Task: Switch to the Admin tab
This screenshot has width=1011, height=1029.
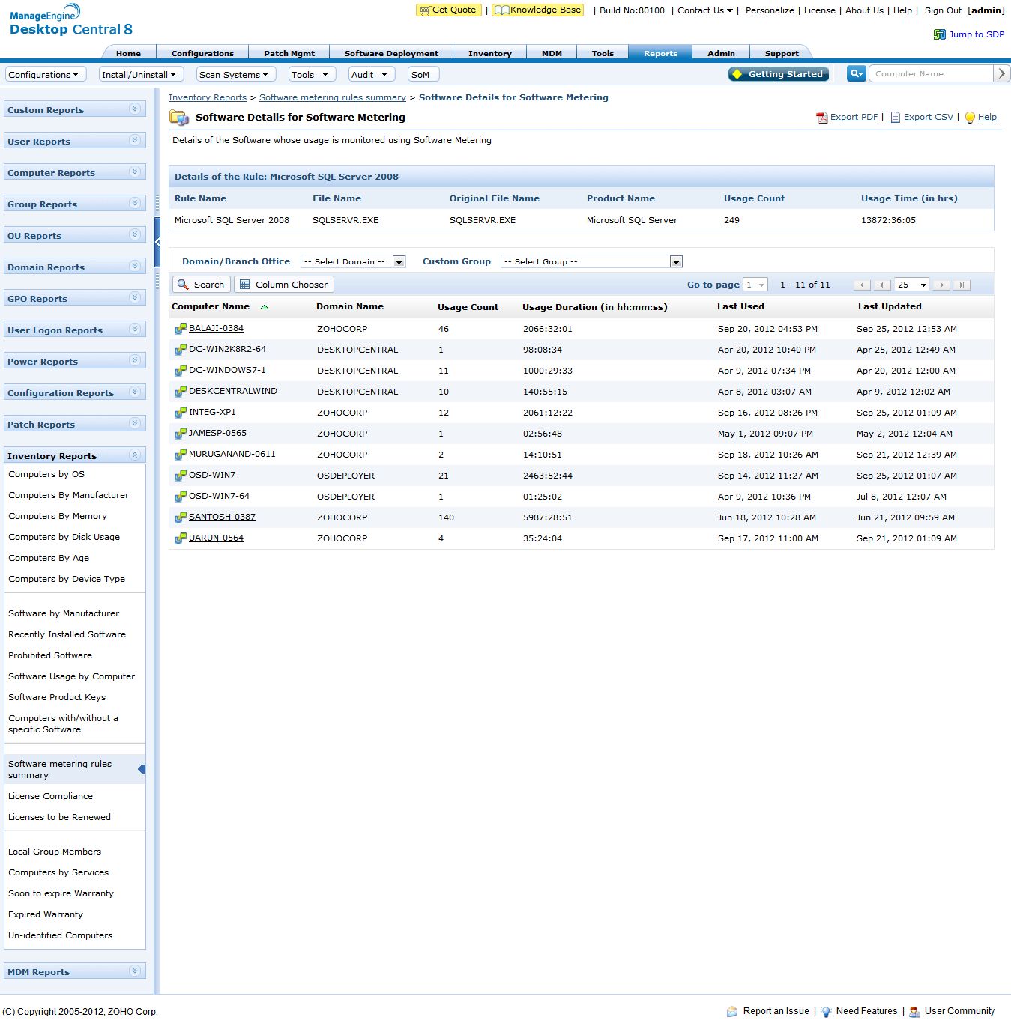Action: pyautogui.click(x=721, y=53)
